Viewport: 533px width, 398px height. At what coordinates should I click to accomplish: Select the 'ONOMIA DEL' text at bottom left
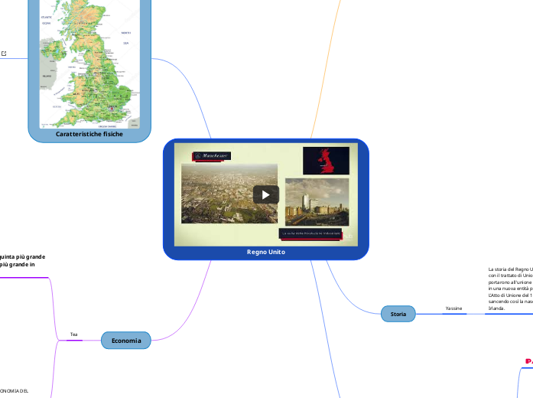click(x=14, y=390)
